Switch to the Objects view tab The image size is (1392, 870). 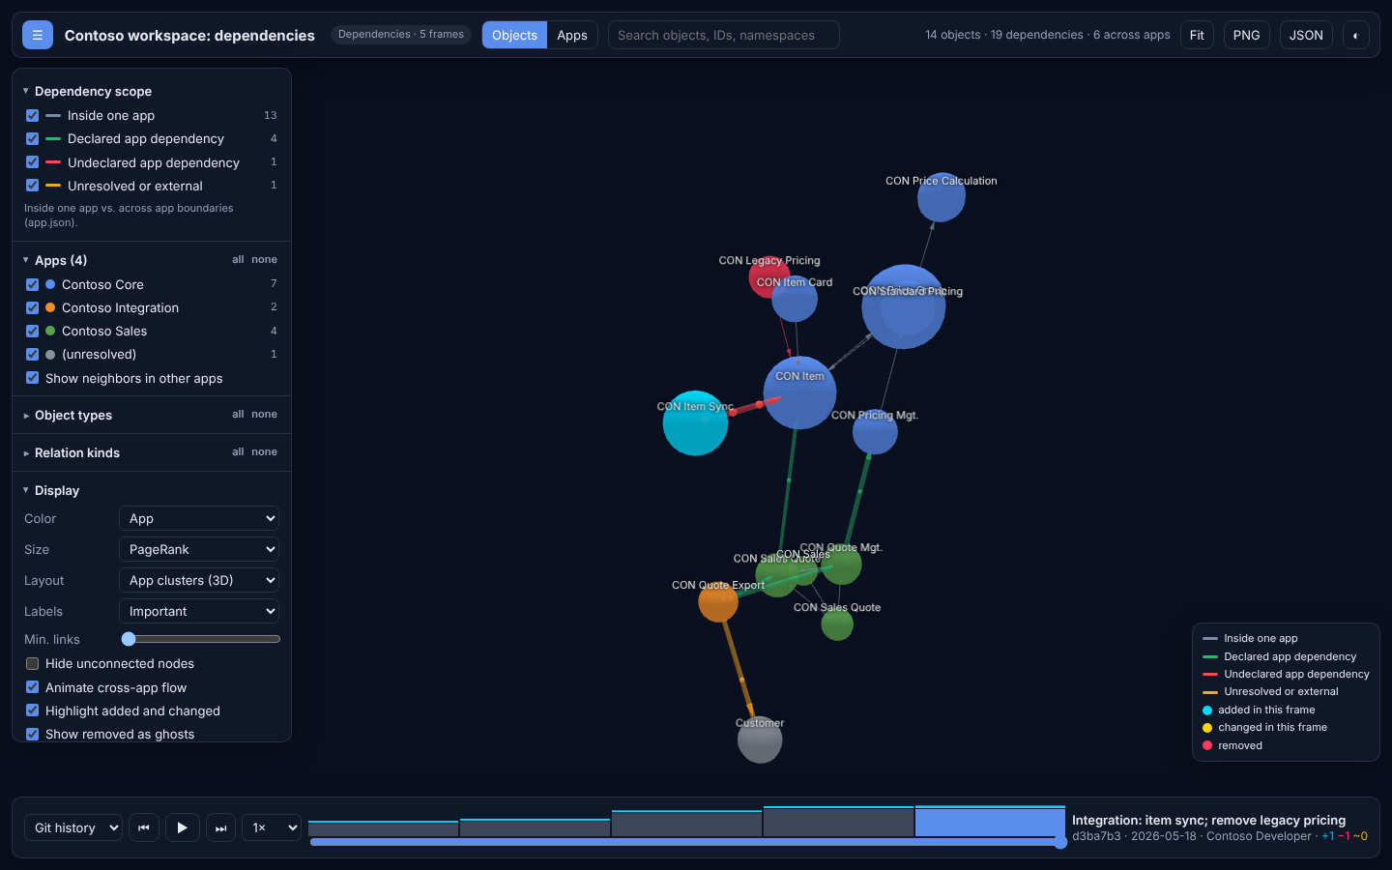[x=514, y=35]
